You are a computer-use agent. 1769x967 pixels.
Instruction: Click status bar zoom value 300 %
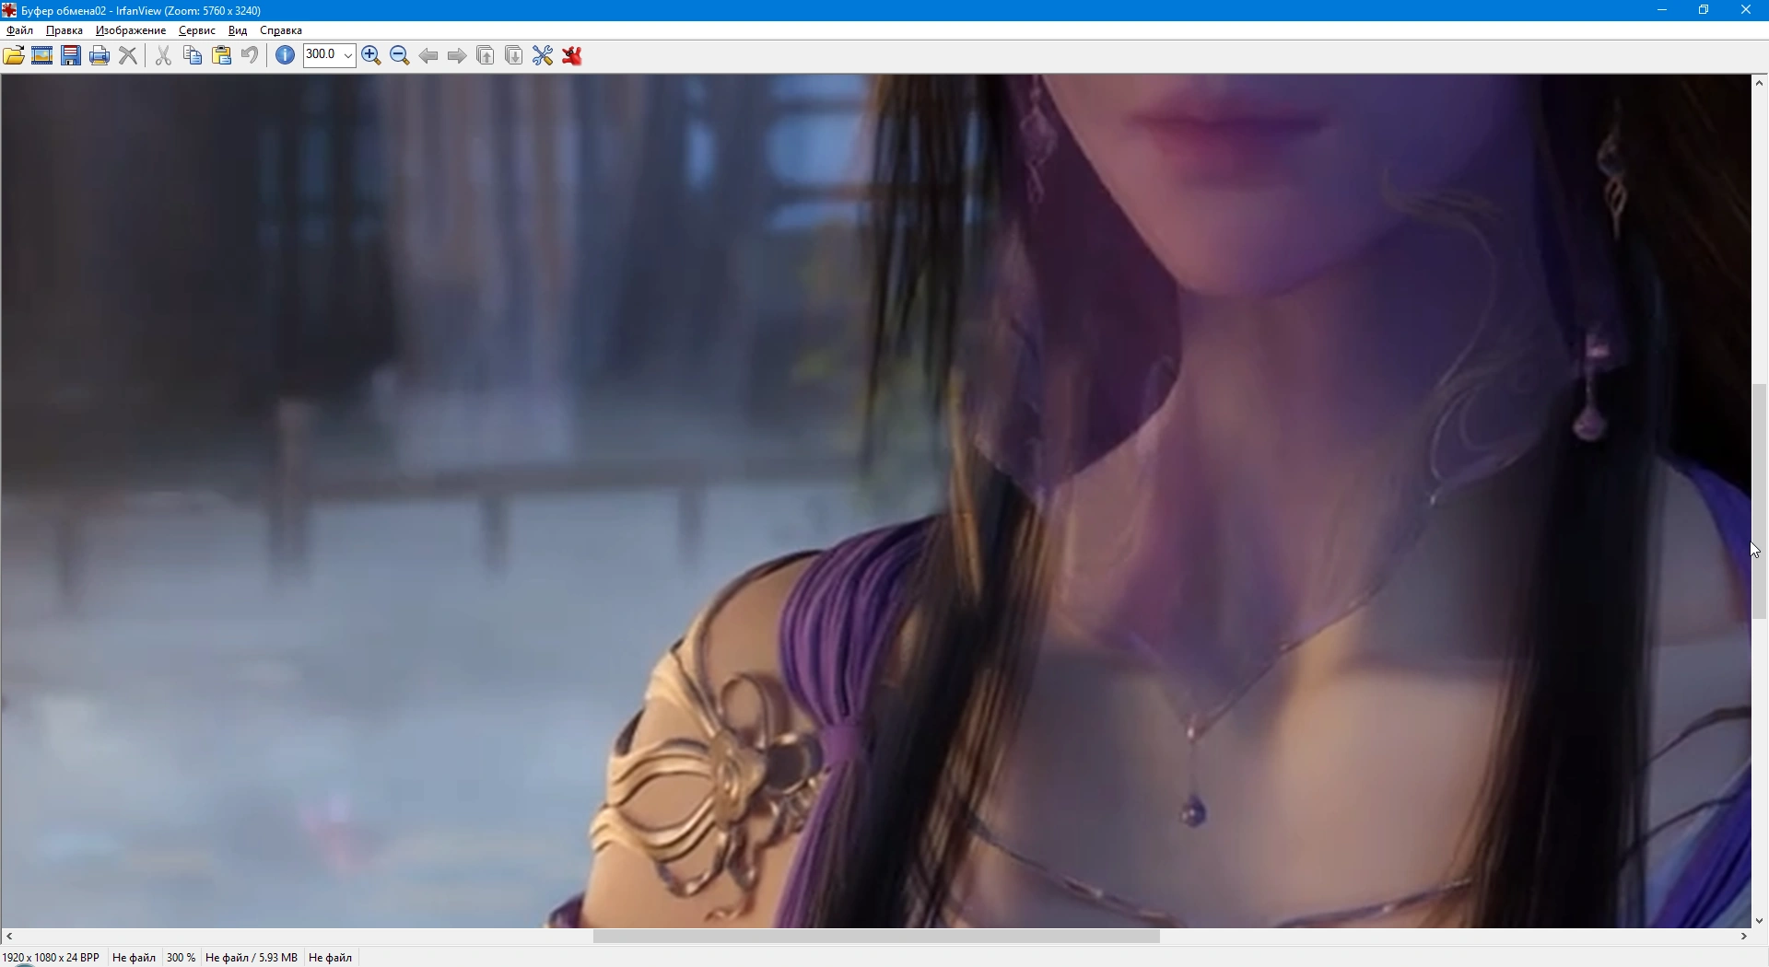[181, 958]
